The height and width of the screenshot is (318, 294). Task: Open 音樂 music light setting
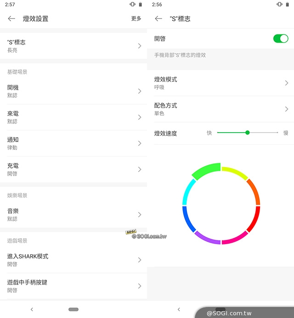click(73, 215)
